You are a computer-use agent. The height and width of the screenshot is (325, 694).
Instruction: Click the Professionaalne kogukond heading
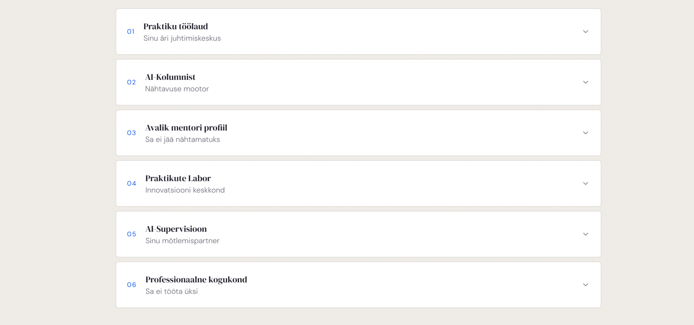coord(196,280)
